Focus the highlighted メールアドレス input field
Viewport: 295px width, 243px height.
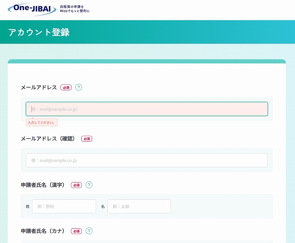tap(147, 109)
